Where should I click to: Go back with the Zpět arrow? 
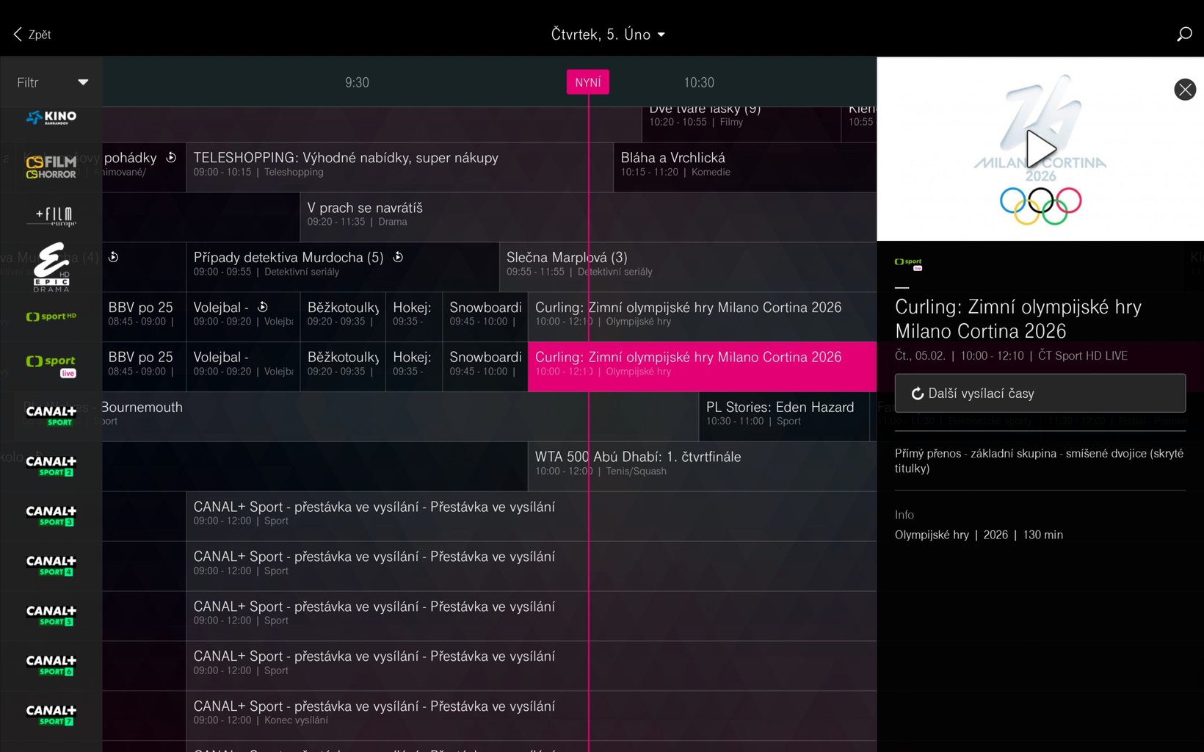click(32, 35)
